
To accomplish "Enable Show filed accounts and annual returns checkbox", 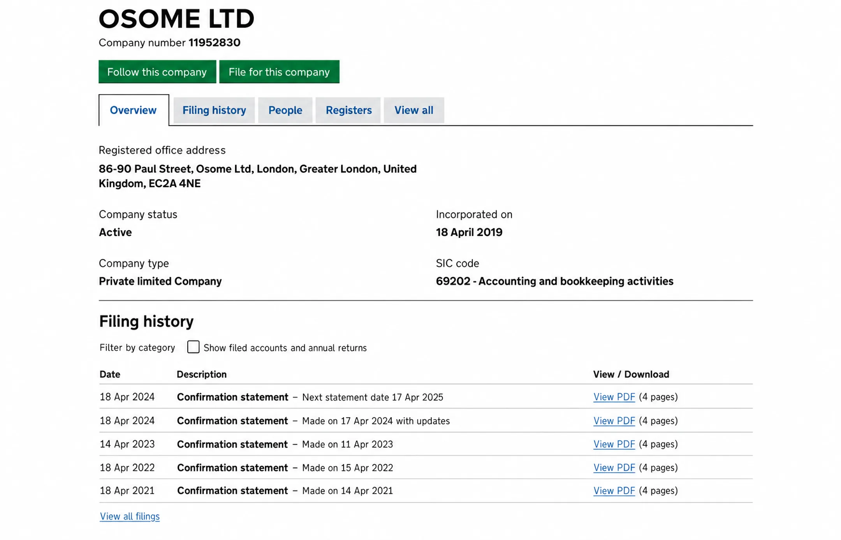I will pyautogui.click(x=193, y=347).
